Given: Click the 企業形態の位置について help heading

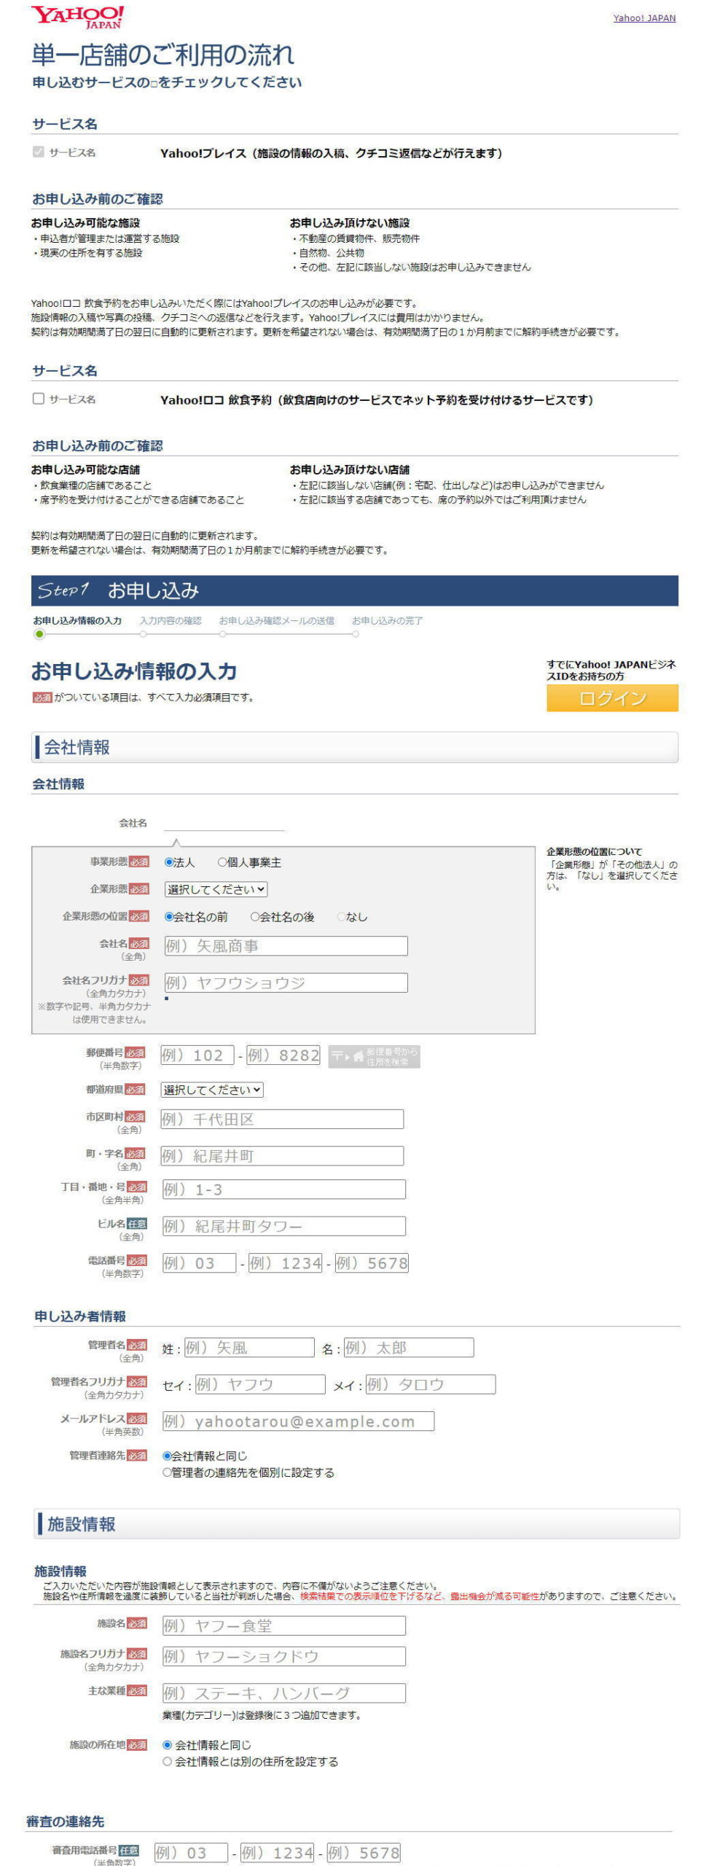Looking at the screenshot, I should (x=595, y=851).
